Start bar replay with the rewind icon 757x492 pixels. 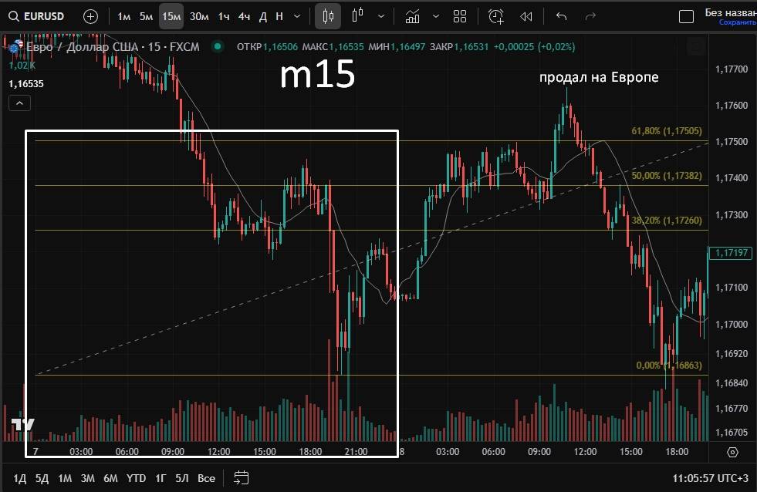pos(526,16)
